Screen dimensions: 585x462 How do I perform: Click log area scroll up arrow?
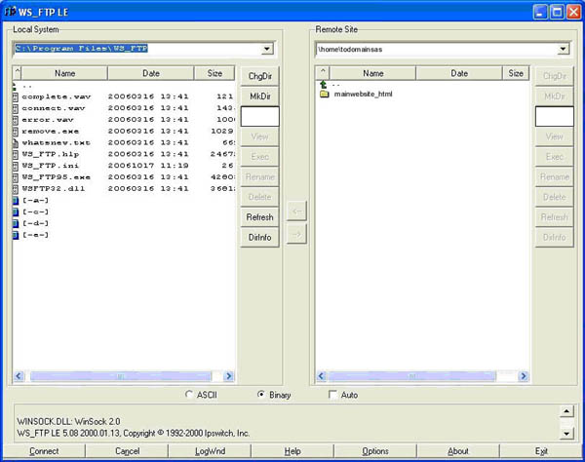(x=566, y=411)
